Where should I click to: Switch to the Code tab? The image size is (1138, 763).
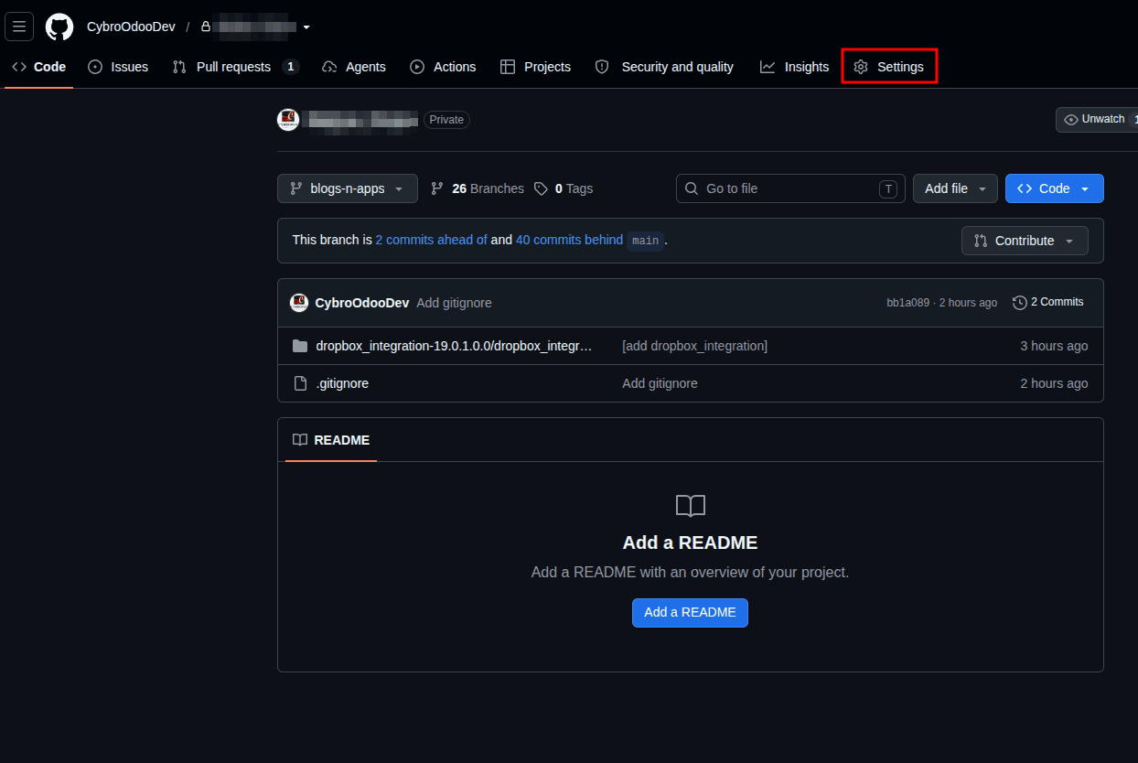click(x=38, y=67)
